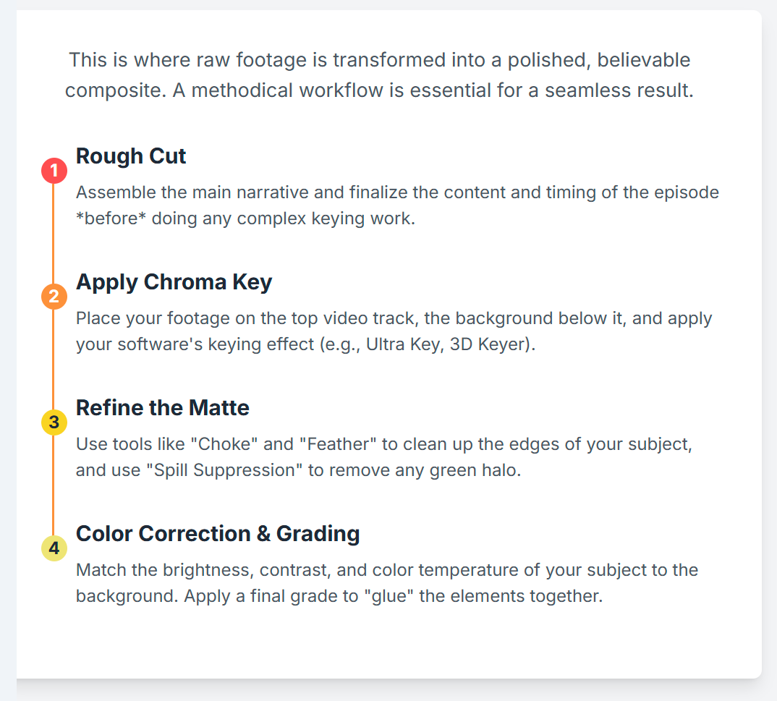777x701 pixels.
Task: Click the text mentioning Ultra Key, 3D Keyer
Action: pos(394,331)
